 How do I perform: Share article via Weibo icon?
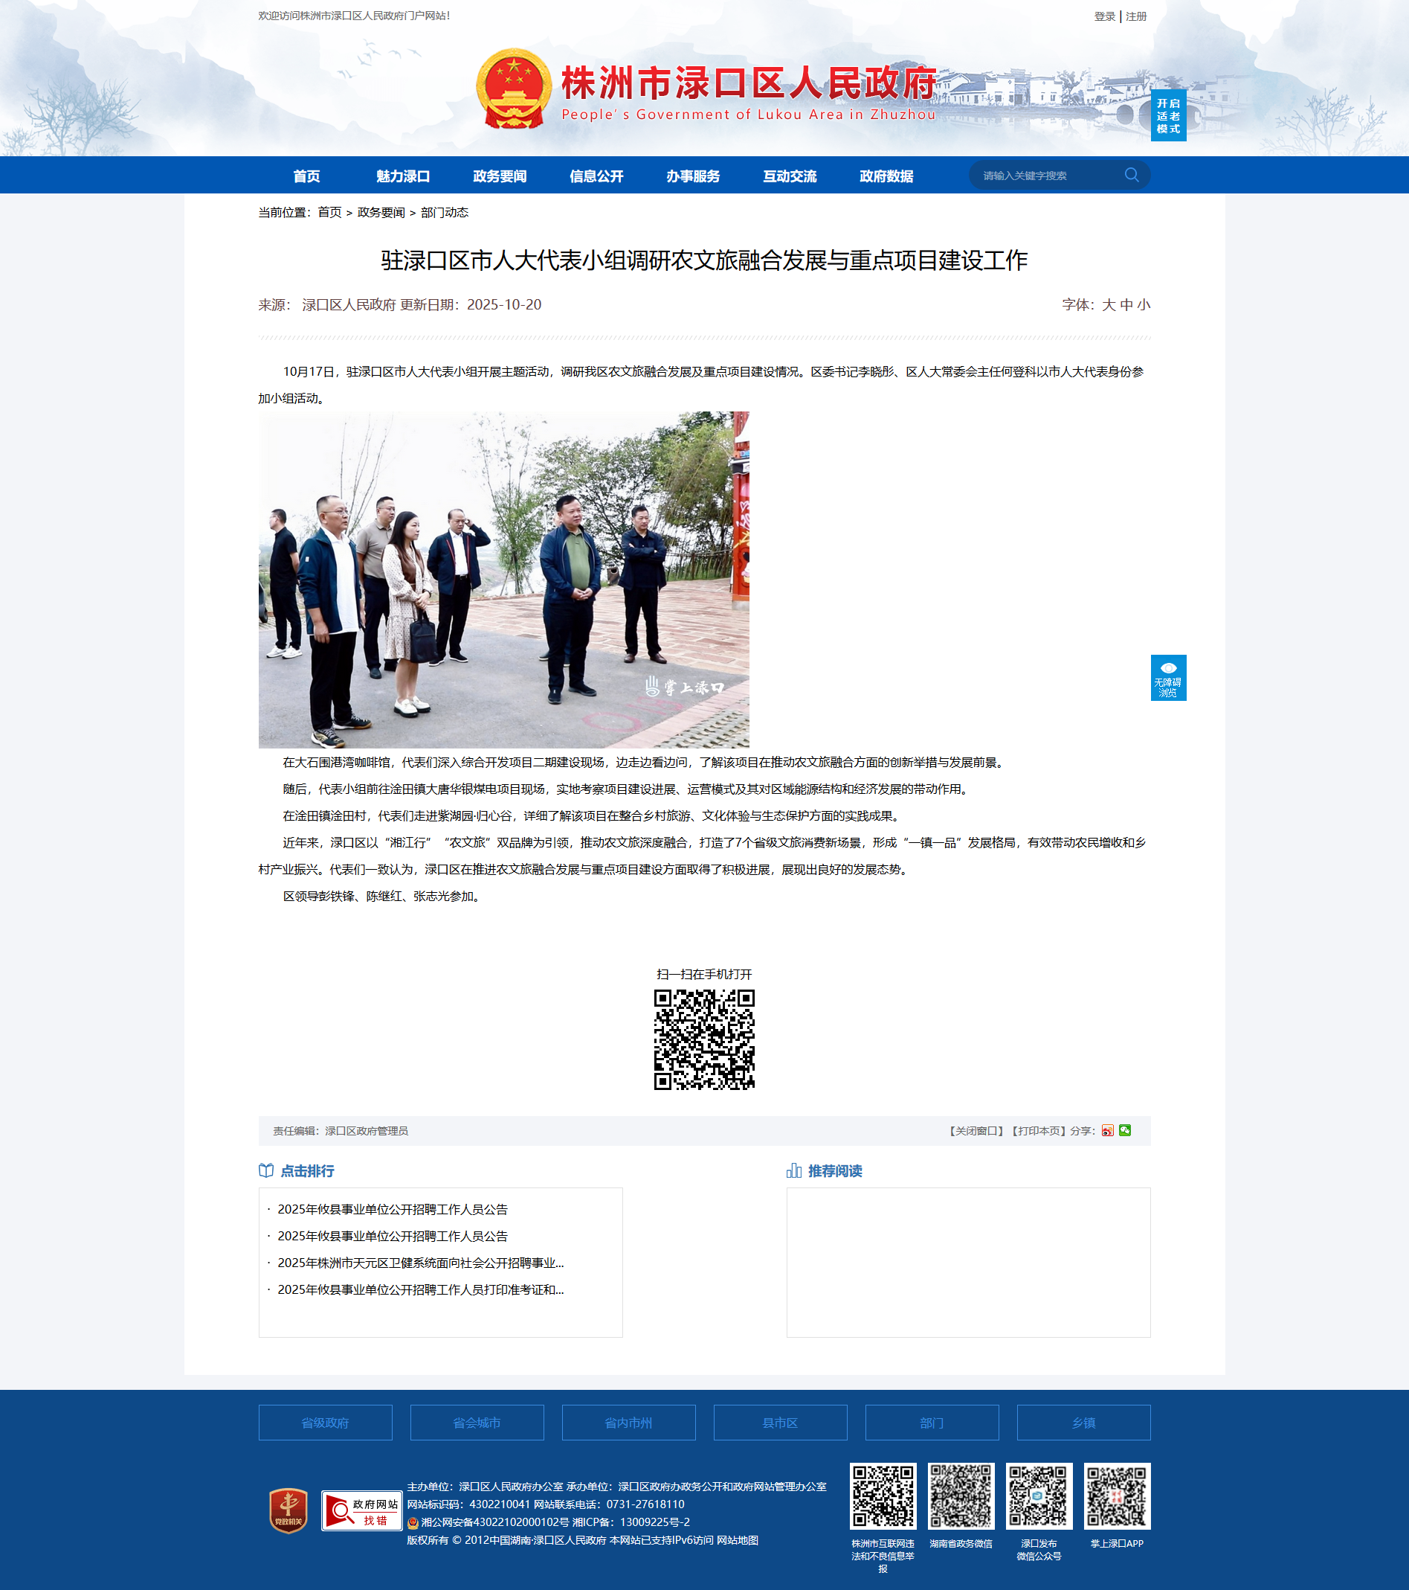[1107, 1130]
